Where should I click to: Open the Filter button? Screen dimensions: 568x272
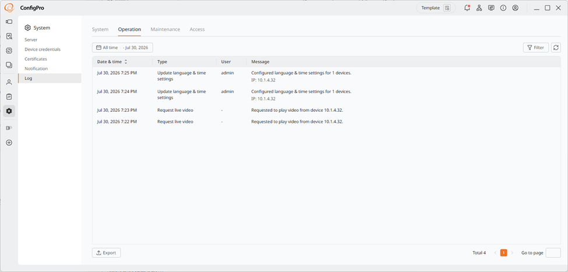(x=536, y=47)
